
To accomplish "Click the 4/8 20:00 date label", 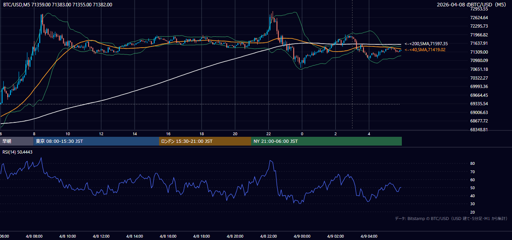I will [235, 236].
